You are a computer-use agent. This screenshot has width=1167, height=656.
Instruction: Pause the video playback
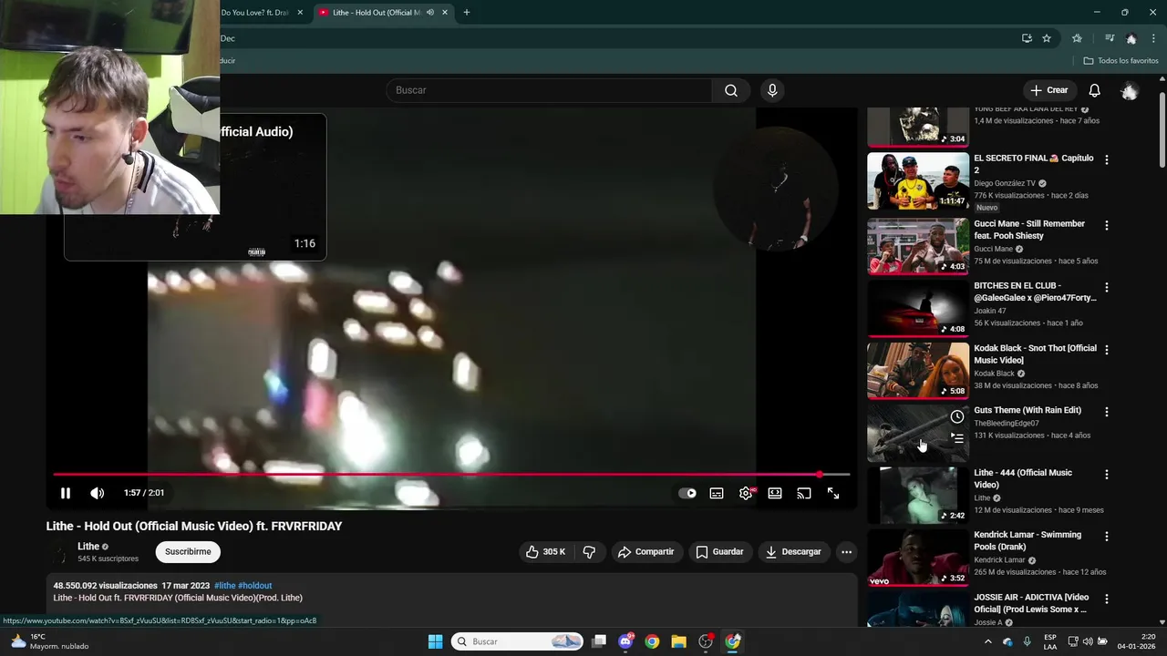coord(66,493)
